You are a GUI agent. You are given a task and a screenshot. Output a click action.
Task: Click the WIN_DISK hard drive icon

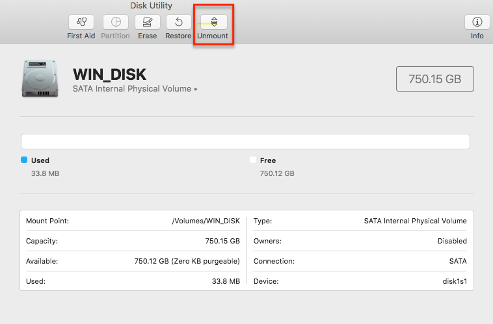[40, 79]
